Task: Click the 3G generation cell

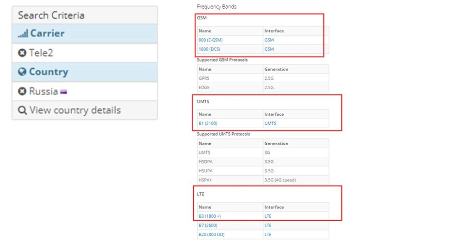Action: (296, 152)
